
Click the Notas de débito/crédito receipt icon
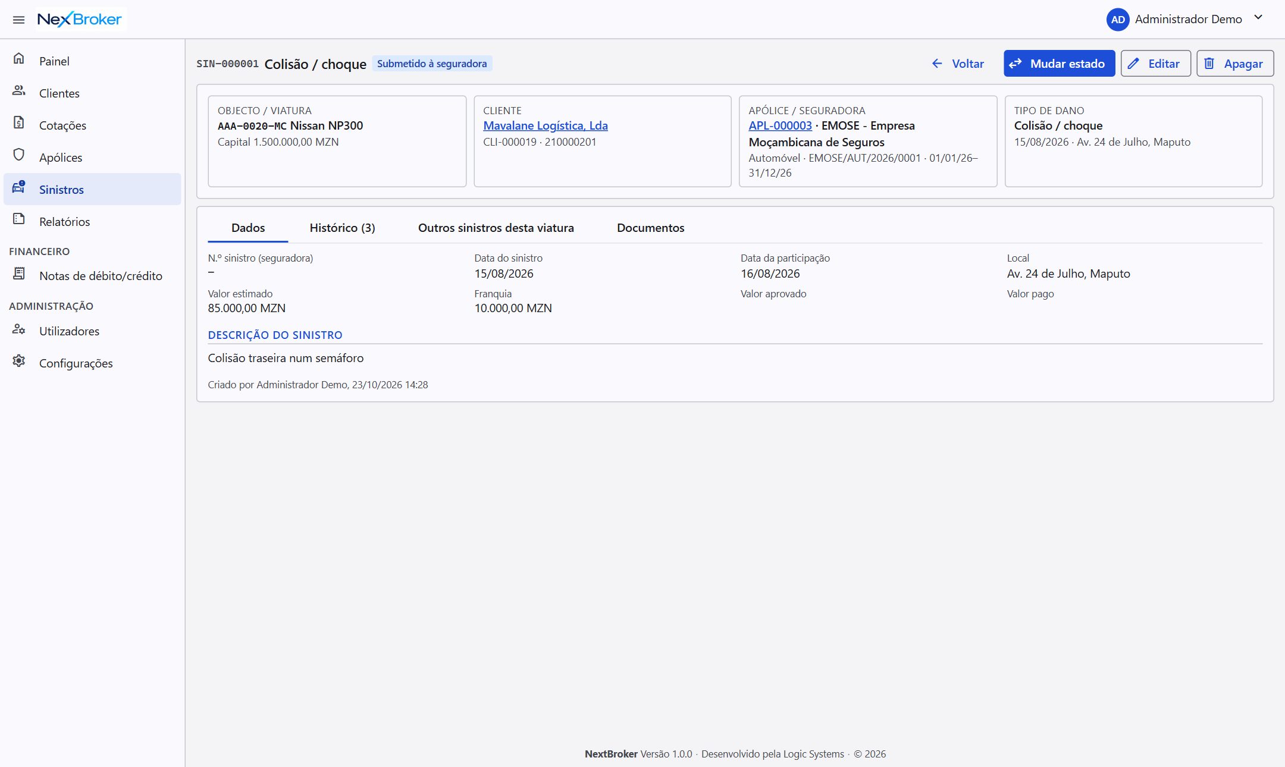[19, 274]
